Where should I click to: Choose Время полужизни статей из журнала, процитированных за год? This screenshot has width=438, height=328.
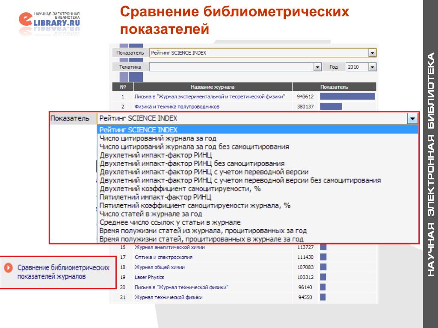click(x=203, y=231)
